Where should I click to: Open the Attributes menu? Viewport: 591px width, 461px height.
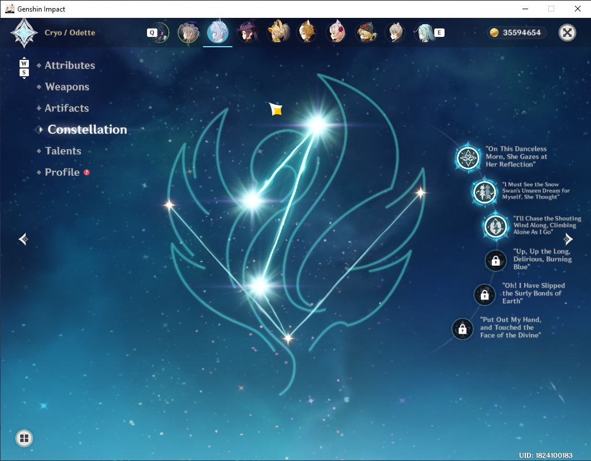click(70, 65)
